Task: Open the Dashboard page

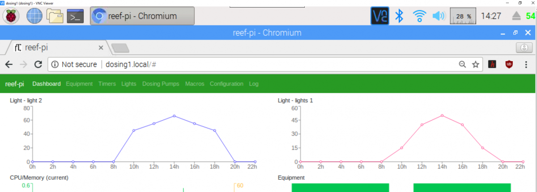Action: click(47, 84)
